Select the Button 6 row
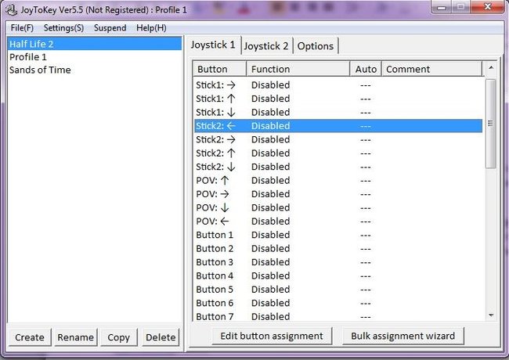 click(x=338, y=303)
